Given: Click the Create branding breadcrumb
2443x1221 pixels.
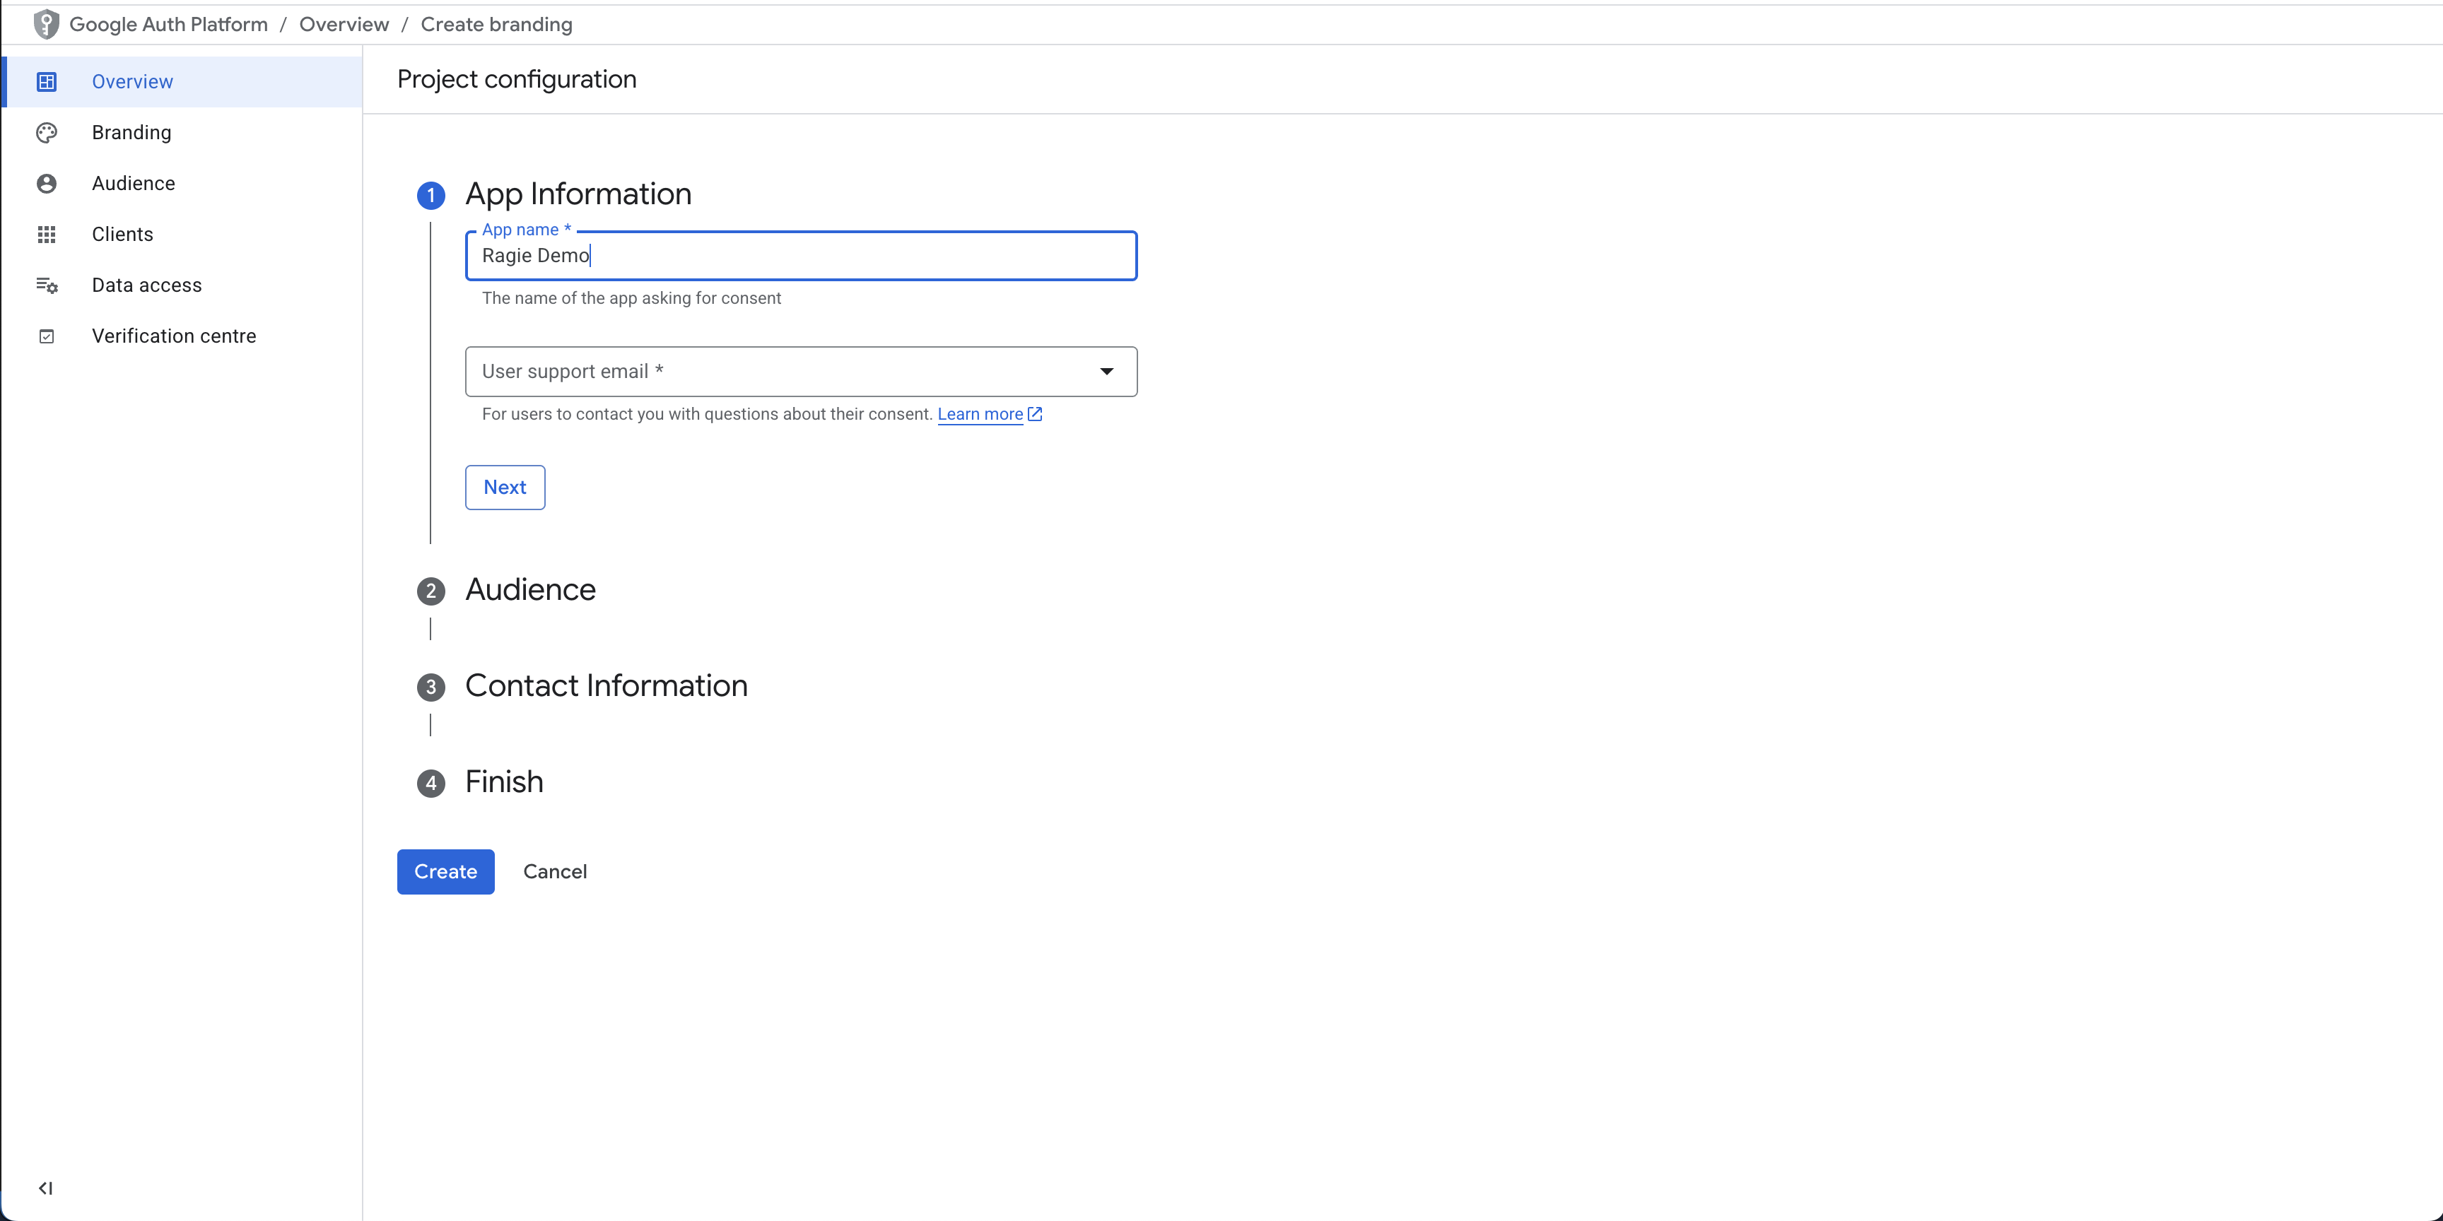Looking at the screenshot, I should click(496, 25).
